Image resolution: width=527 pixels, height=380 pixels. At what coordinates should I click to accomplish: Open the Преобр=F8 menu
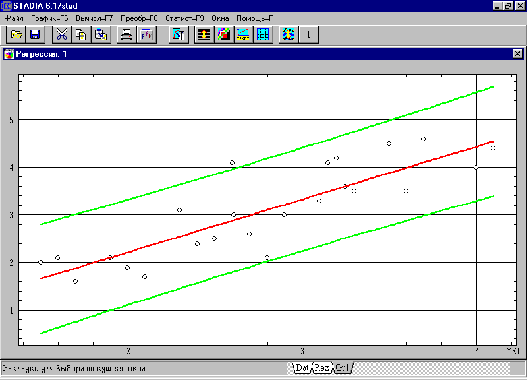tap(139, 18)
